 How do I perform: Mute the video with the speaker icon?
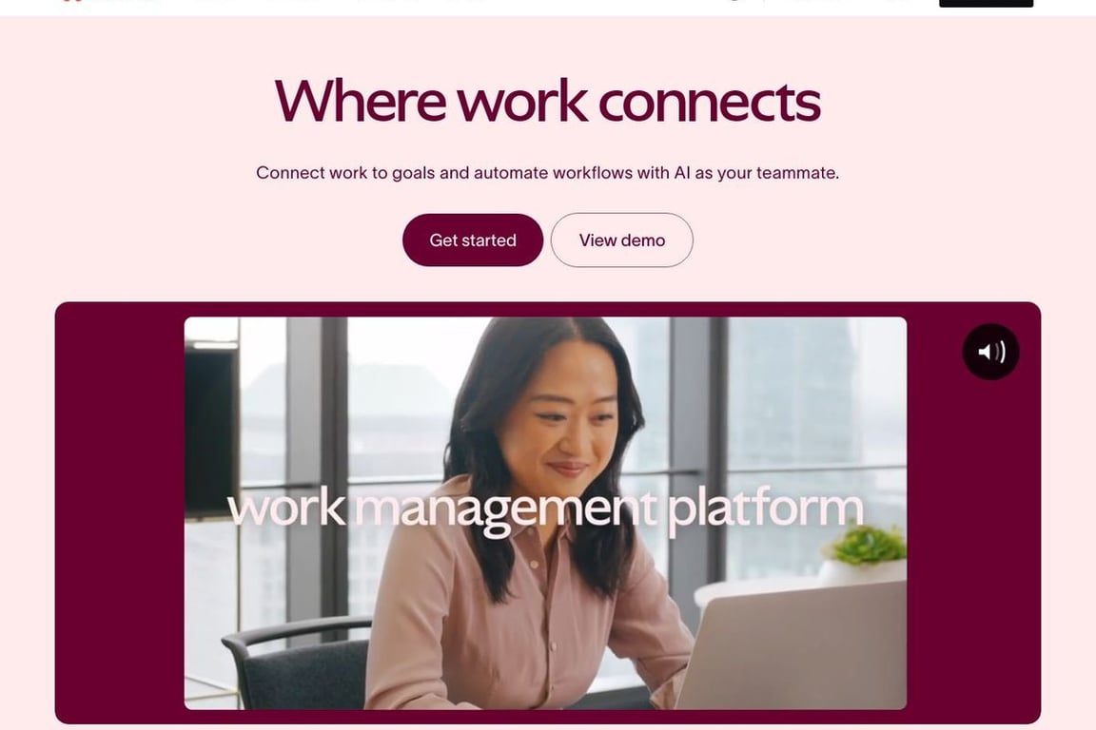pyautogui.click(x=990, y=352)
